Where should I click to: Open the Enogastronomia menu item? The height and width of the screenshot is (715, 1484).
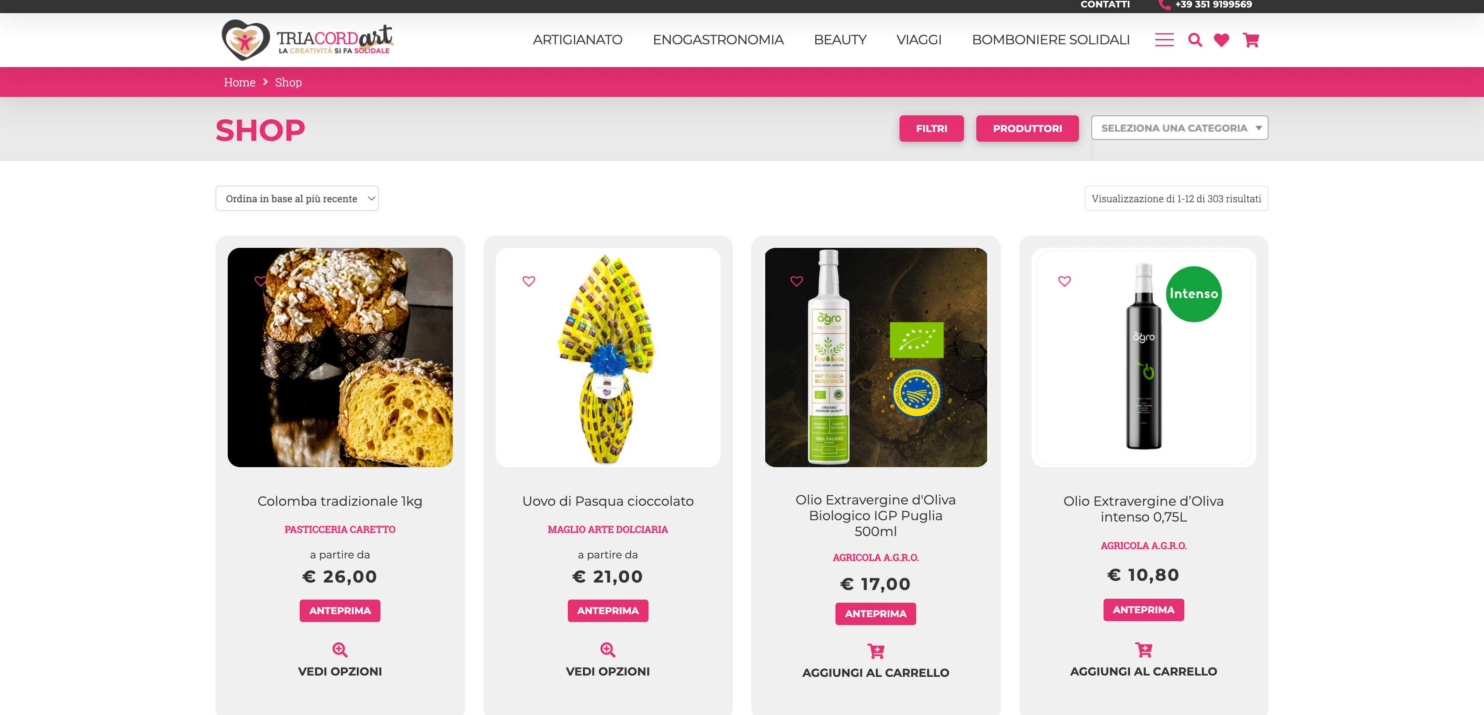(x=718, y=40)
